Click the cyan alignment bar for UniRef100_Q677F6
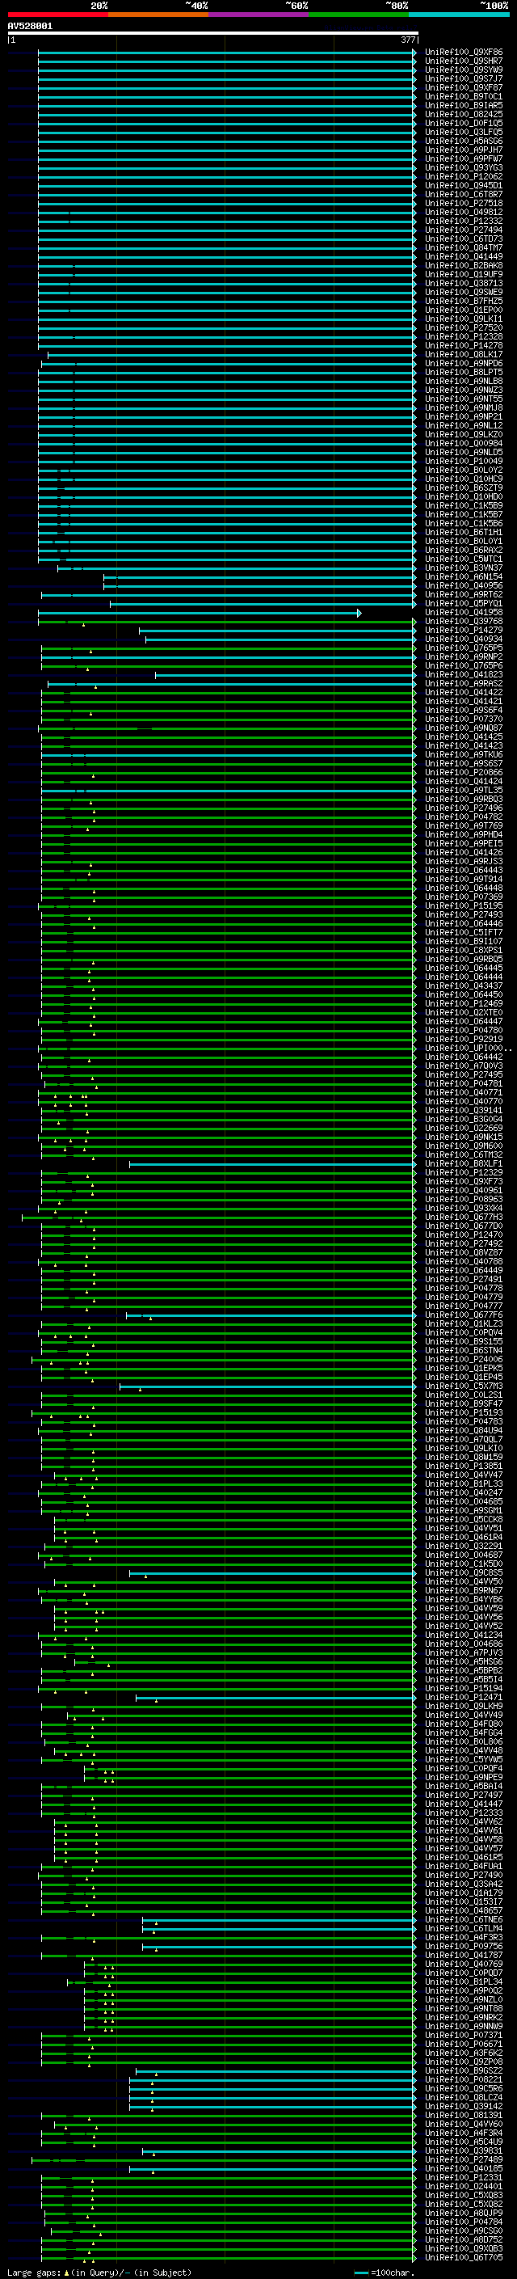Image resolution: width=517 pixels, height=2279 pixels. point(271,1315)
